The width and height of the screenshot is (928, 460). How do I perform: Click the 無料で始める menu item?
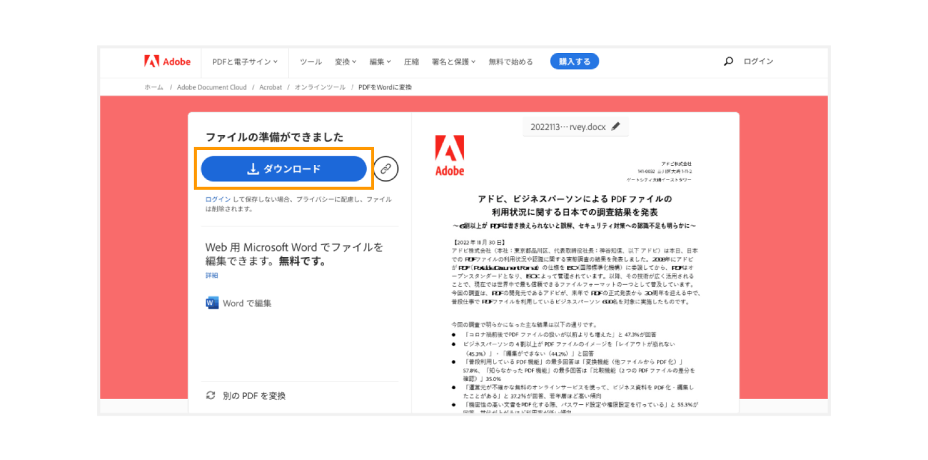coord(511,62)
